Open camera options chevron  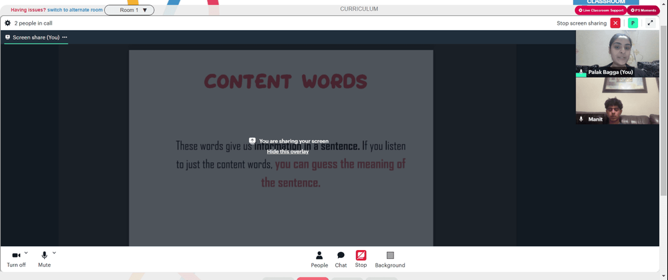click(26, 253)
